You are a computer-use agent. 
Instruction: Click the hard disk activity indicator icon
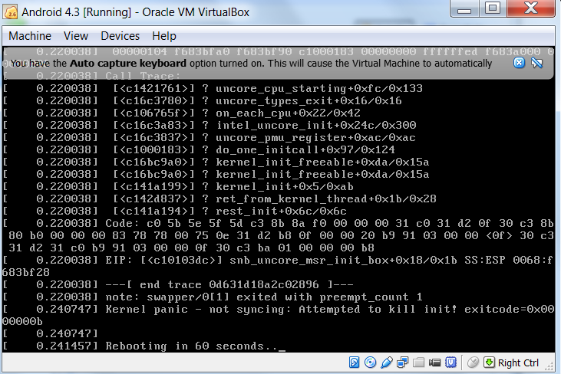[355, 363]
